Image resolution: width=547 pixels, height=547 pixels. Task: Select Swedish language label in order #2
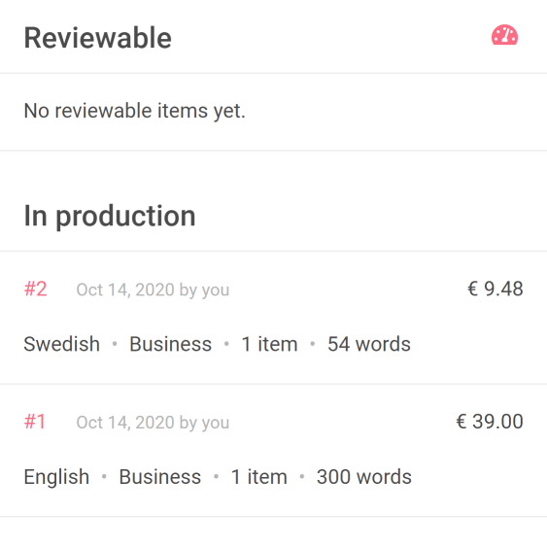[x=62, y=344]
